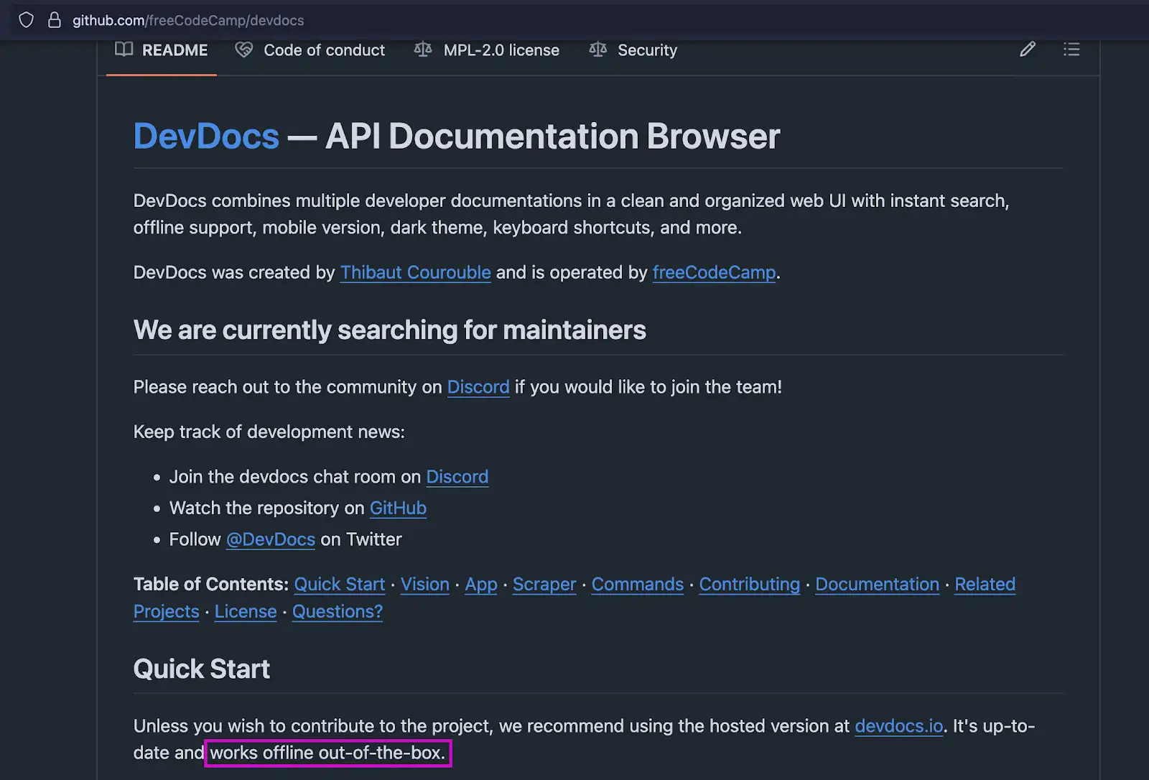The height and width of the screenshot is (780, 1149).
Task: Jump to the Contributing section link
Action: (x=750, y=585)
